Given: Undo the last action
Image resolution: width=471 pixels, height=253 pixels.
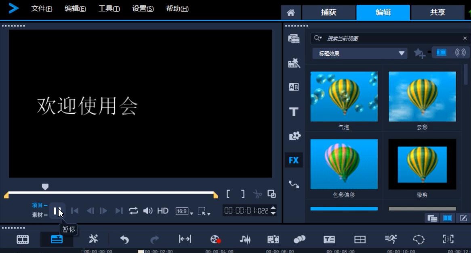Looking at the screenshot, I should (x=124, y=240).
